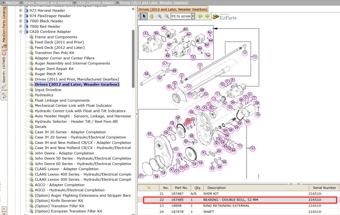Open the Fit to screen zoom dropdown

(x=193, y=16)
